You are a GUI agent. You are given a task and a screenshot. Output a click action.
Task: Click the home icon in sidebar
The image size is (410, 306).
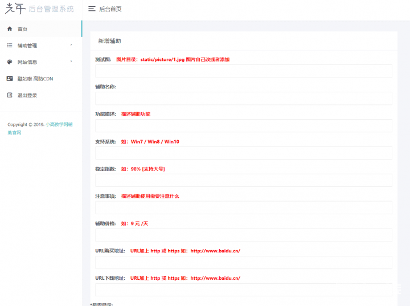tap(10, 29)
